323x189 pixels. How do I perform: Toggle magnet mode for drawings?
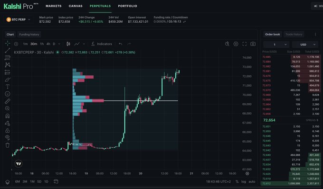(x=8, y=116)
